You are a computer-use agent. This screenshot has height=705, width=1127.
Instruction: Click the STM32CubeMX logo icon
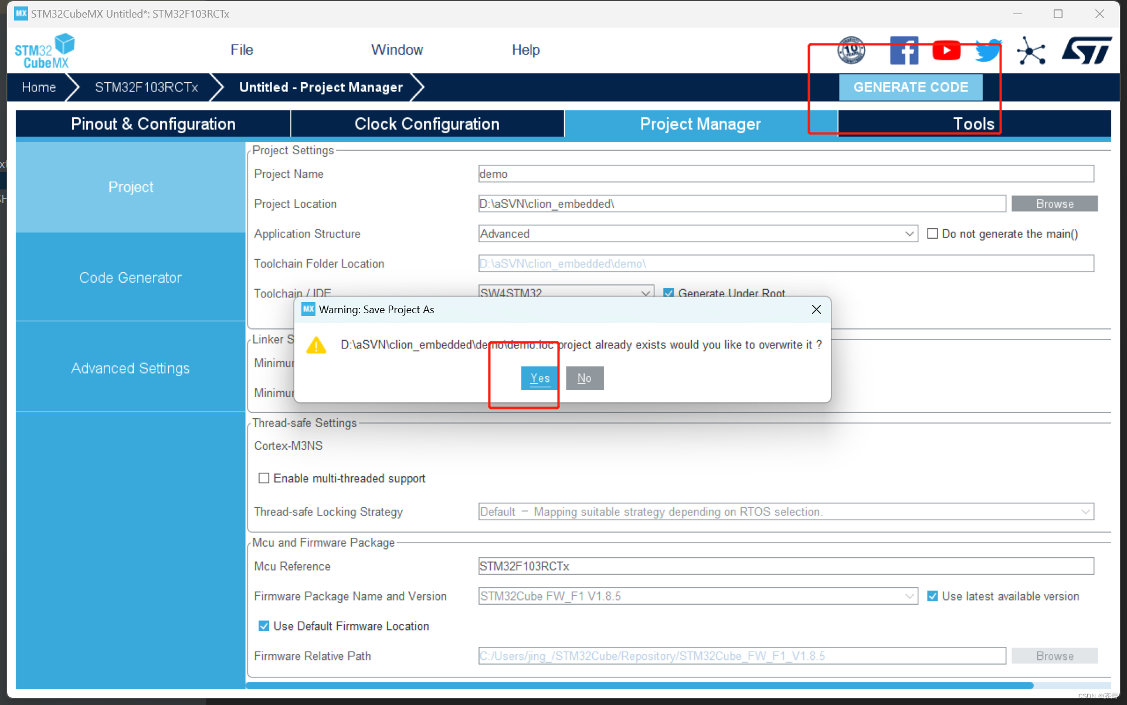pyautogui.click(x=45, y=51)
